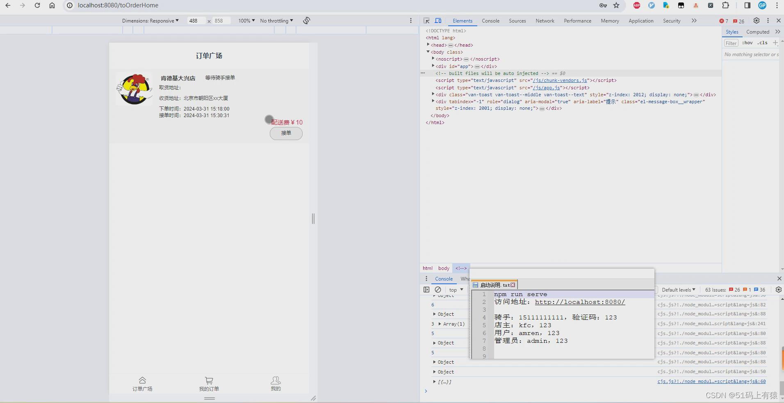Open the extensions puzzle icon
This screenshot has width=784, height=403.
(725, 5)
